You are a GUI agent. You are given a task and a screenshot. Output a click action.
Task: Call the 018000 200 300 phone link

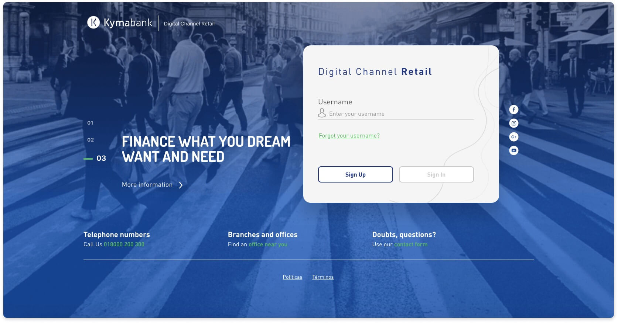point(124,244)
